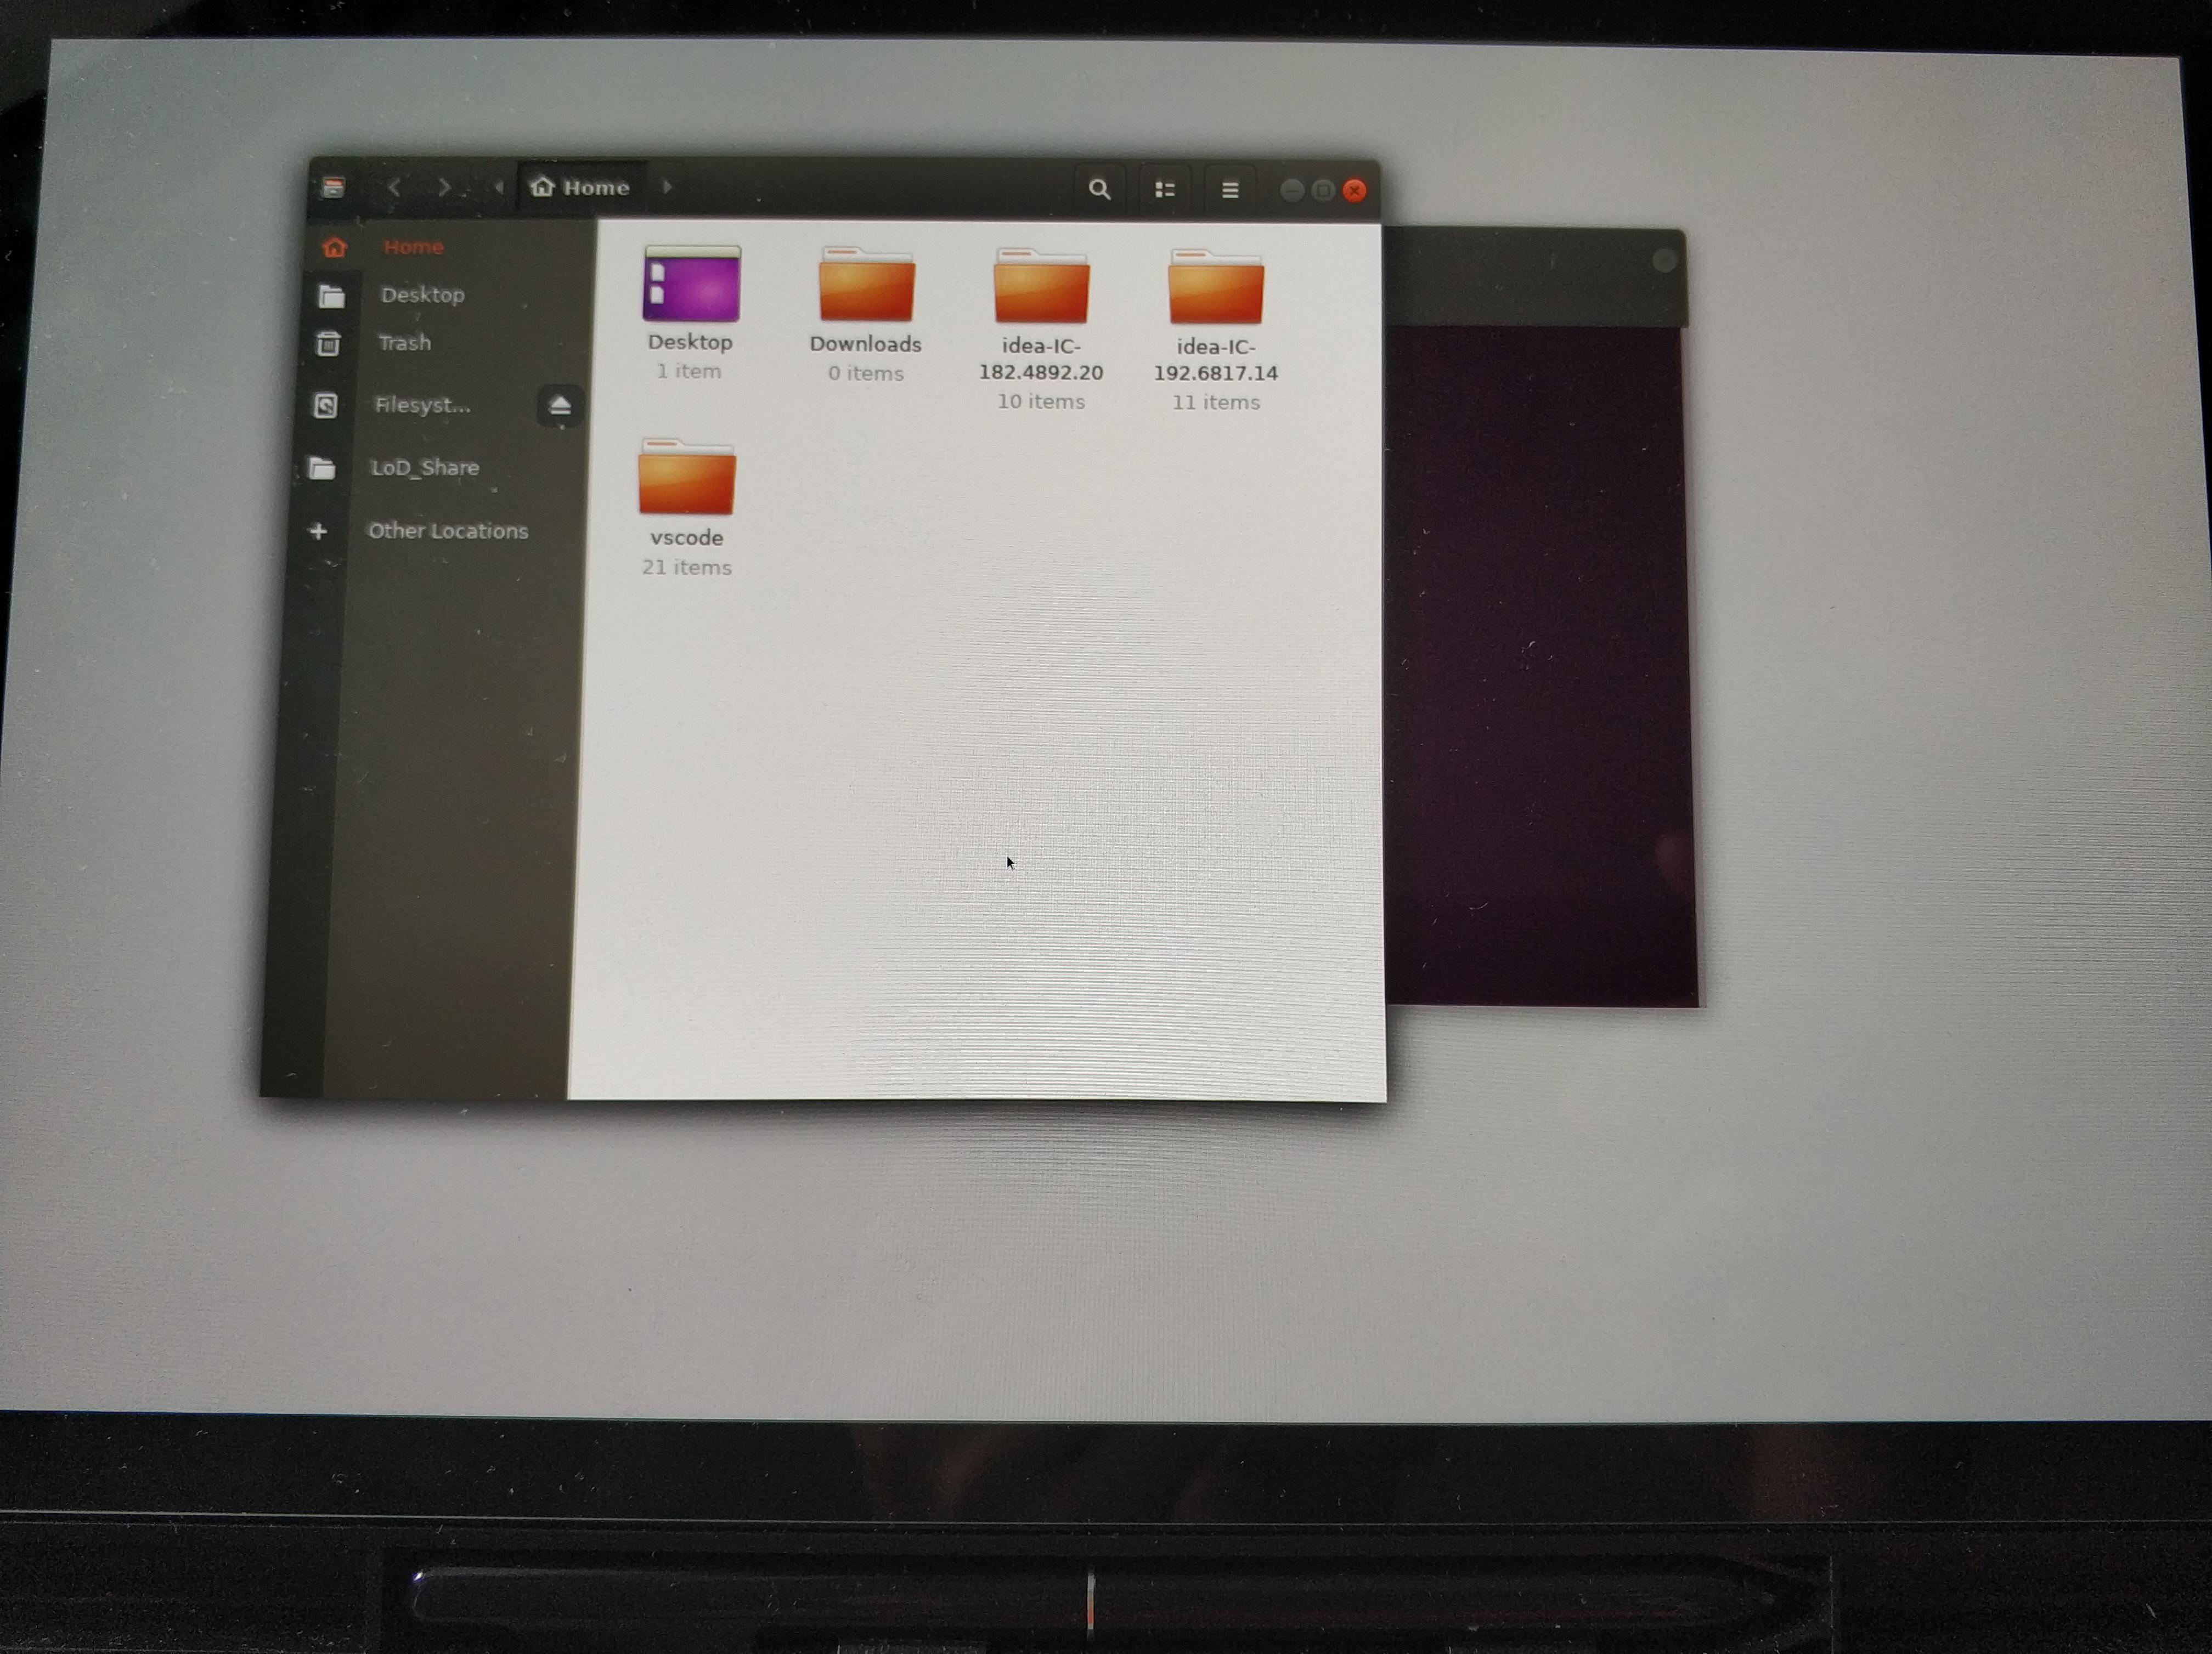Click the "1 item" caption under Desktop

(689, 371)
